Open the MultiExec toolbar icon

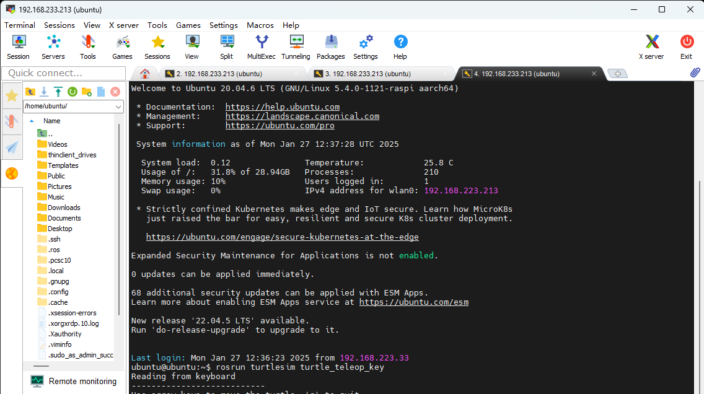(262, 47)
